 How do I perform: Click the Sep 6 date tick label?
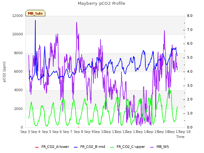click(x=57, y=132)
